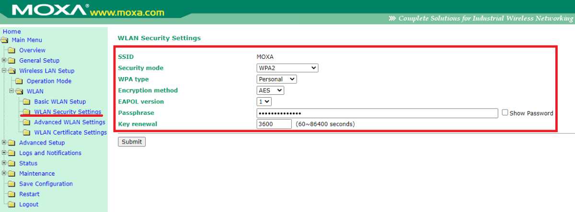
Task: Open the Encryption method dropdown
Action: point(270,90)
